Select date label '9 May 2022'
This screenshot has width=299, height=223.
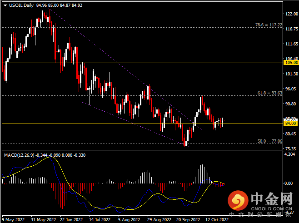coord(13,219)
